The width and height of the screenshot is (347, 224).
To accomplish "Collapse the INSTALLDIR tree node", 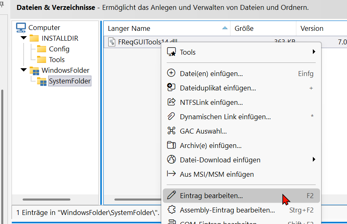I will (23, 38).
